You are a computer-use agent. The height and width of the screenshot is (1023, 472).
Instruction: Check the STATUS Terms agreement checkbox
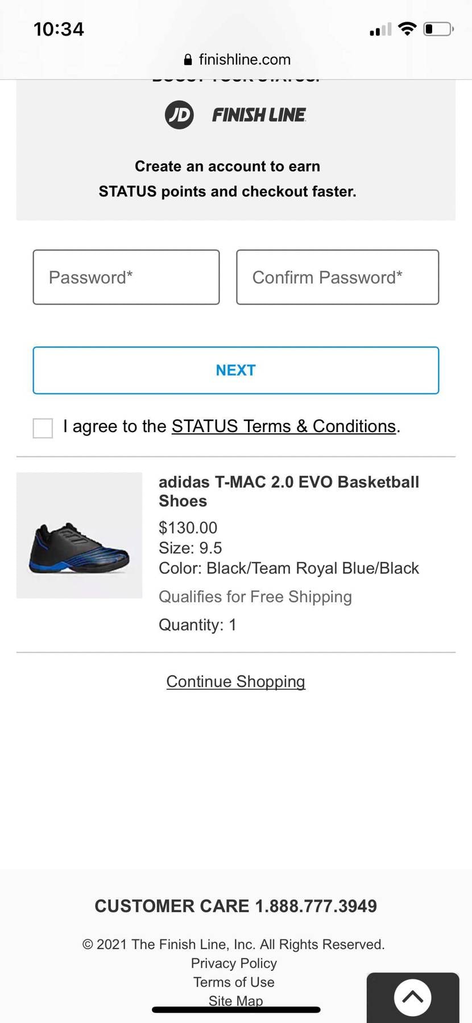tap(43, 428)
